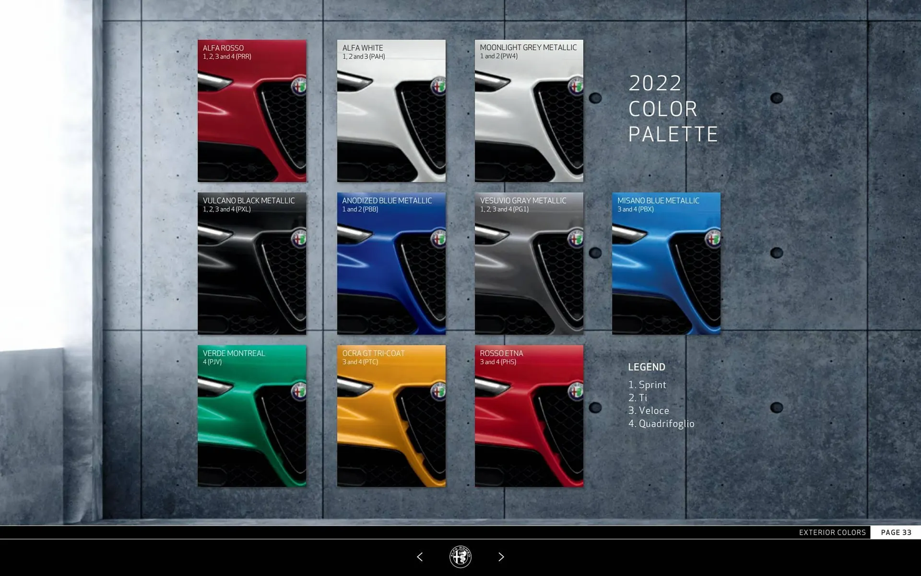Click the '1, 2 and 3 (PAH)' text
The height and width of the screenshot is (576, 921).
(x=364, y=57)
